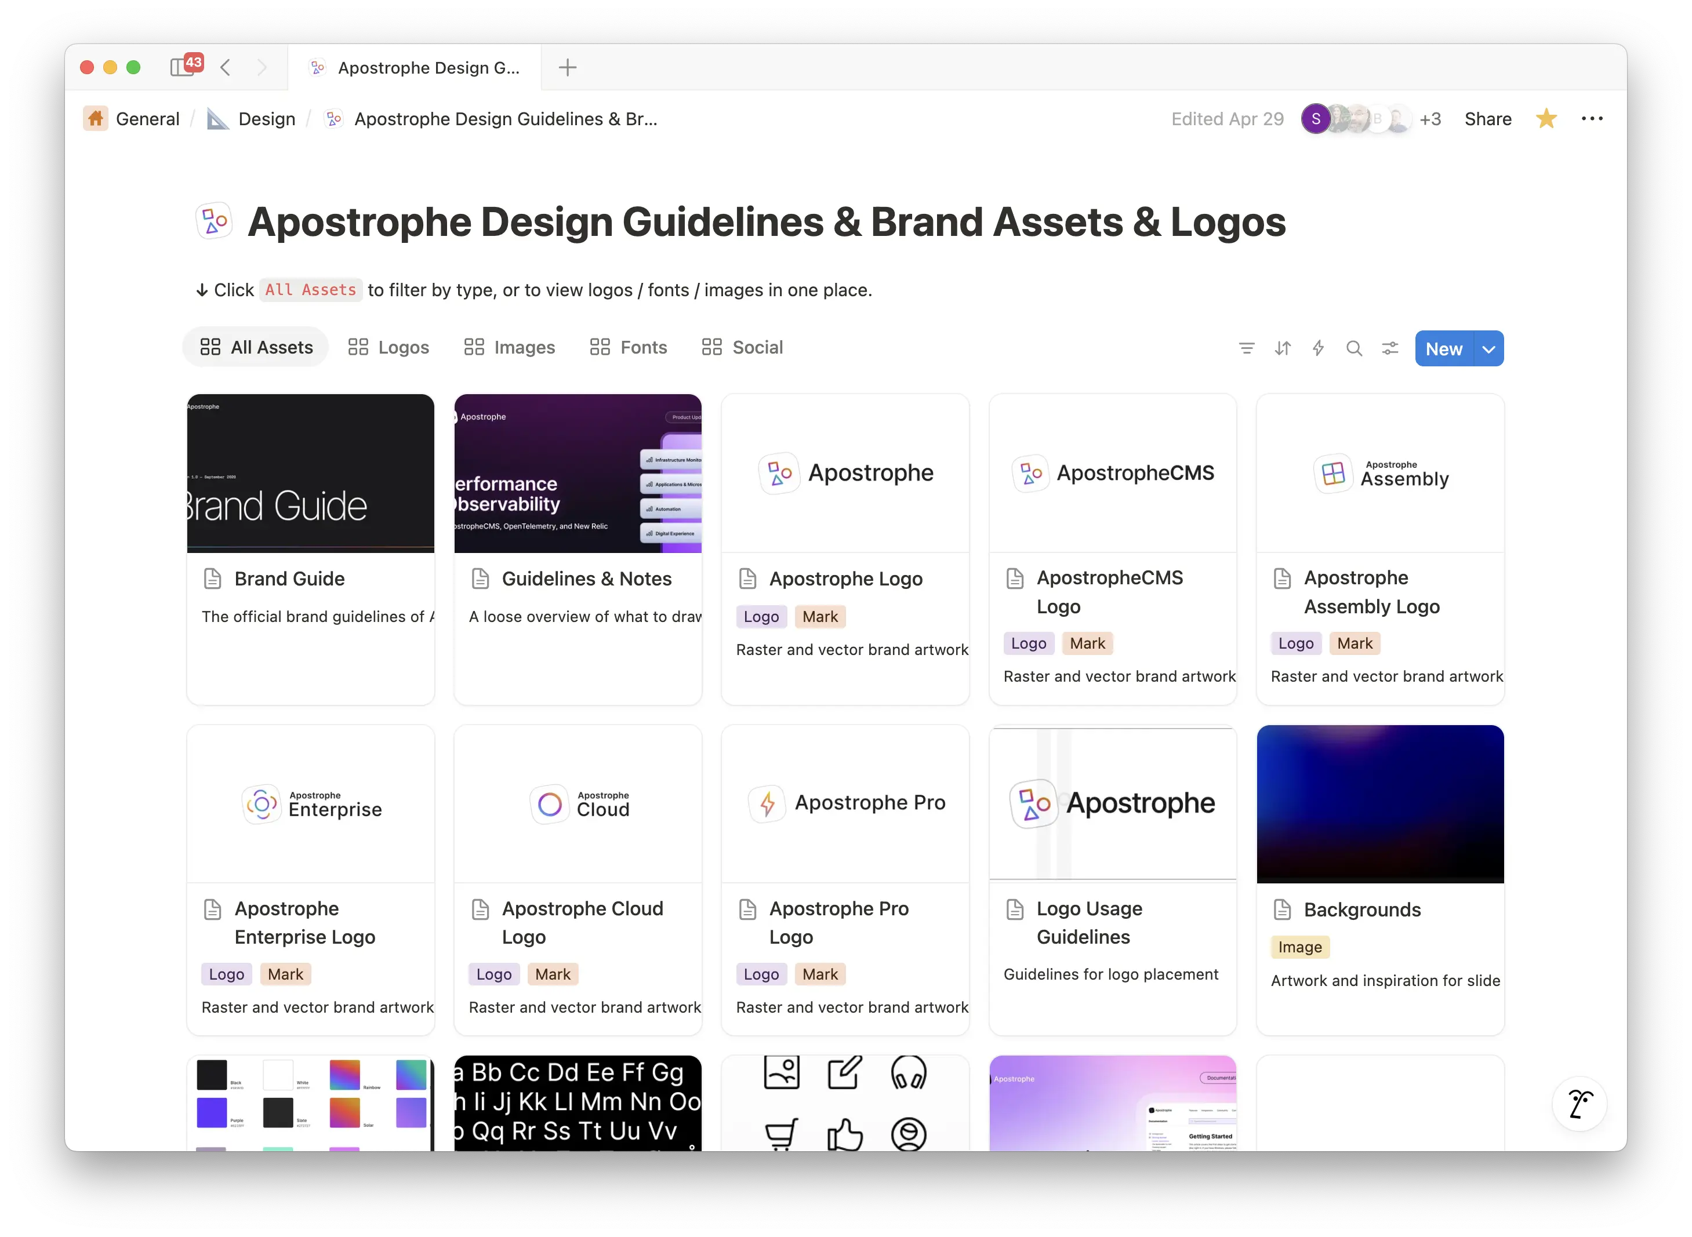Image resolution: width=1692 pixels, height=1237 pixels.
Task: Open the Apostrophe Cloud Logo card title
Action: (x=582, y=922)
